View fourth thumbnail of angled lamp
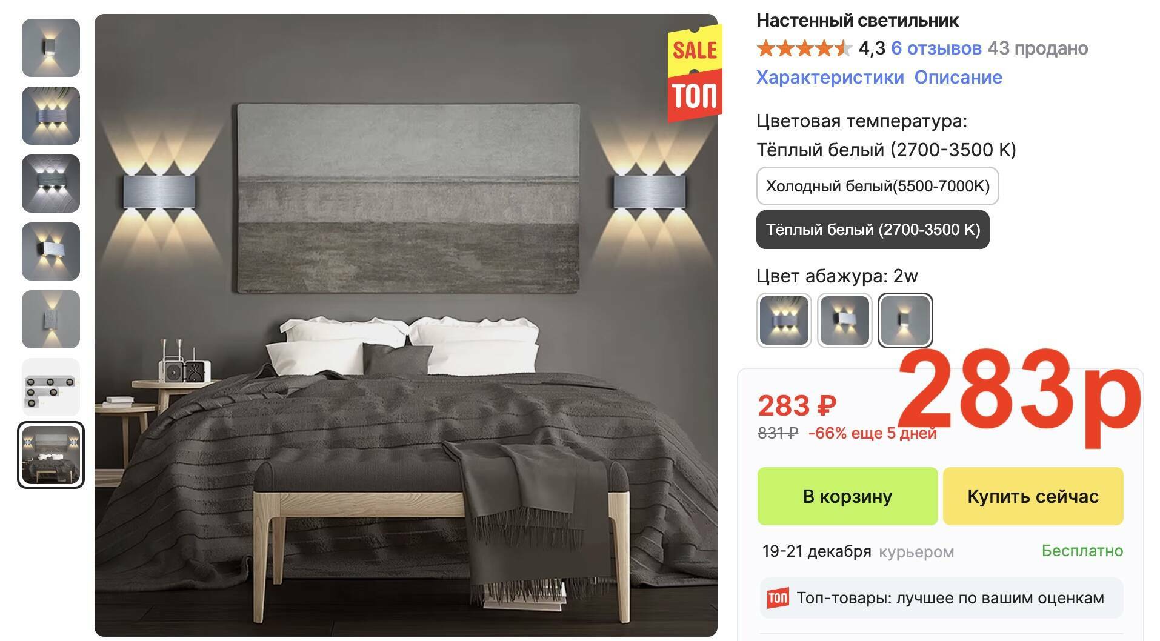 [51, 251]
